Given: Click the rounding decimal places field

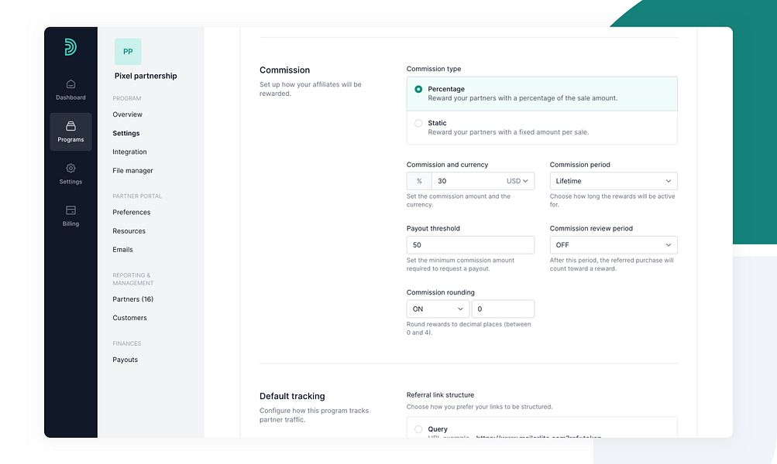Looking at the screenshot, I should [503, 309].
